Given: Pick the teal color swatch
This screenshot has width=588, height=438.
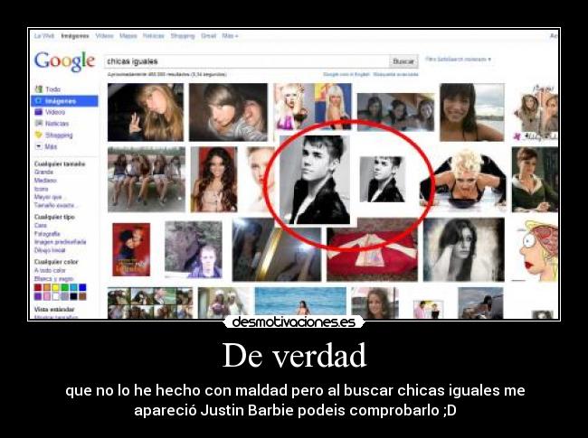Looking at the screenshot, I should [x=73, y=287].
